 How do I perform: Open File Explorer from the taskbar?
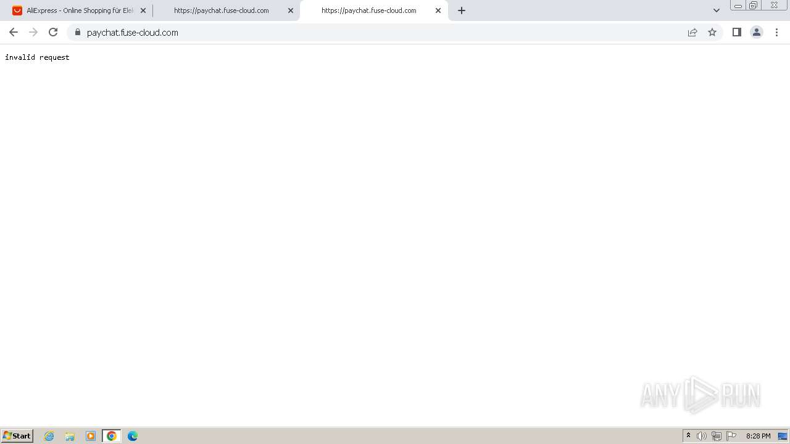(x=70, y=436)
